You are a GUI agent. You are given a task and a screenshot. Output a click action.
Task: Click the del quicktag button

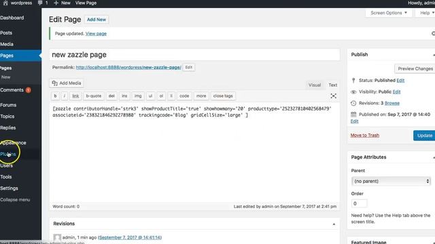[x=111, y=96]
